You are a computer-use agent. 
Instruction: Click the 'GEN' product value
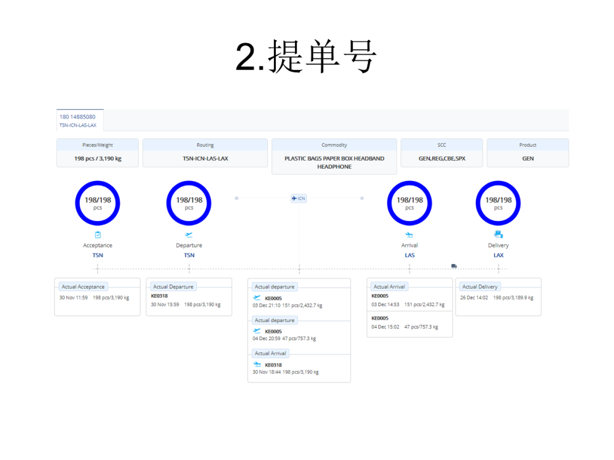coord(528,158)
